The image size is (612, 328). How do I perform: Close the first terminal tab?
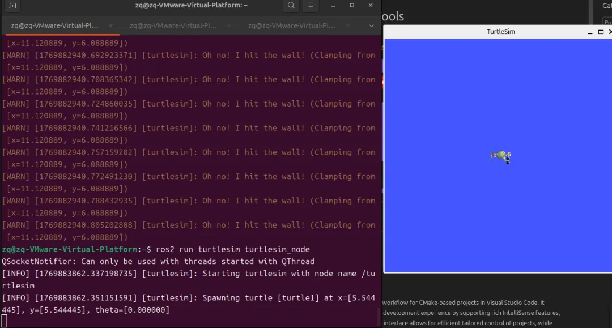pos(110,25)
